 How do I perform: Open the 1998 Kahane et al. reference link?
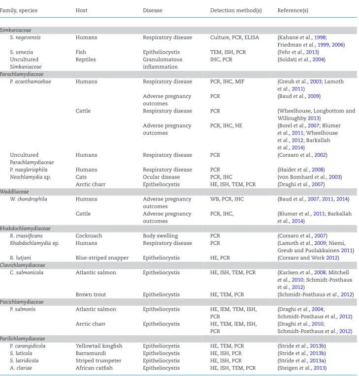coord(320,37)
